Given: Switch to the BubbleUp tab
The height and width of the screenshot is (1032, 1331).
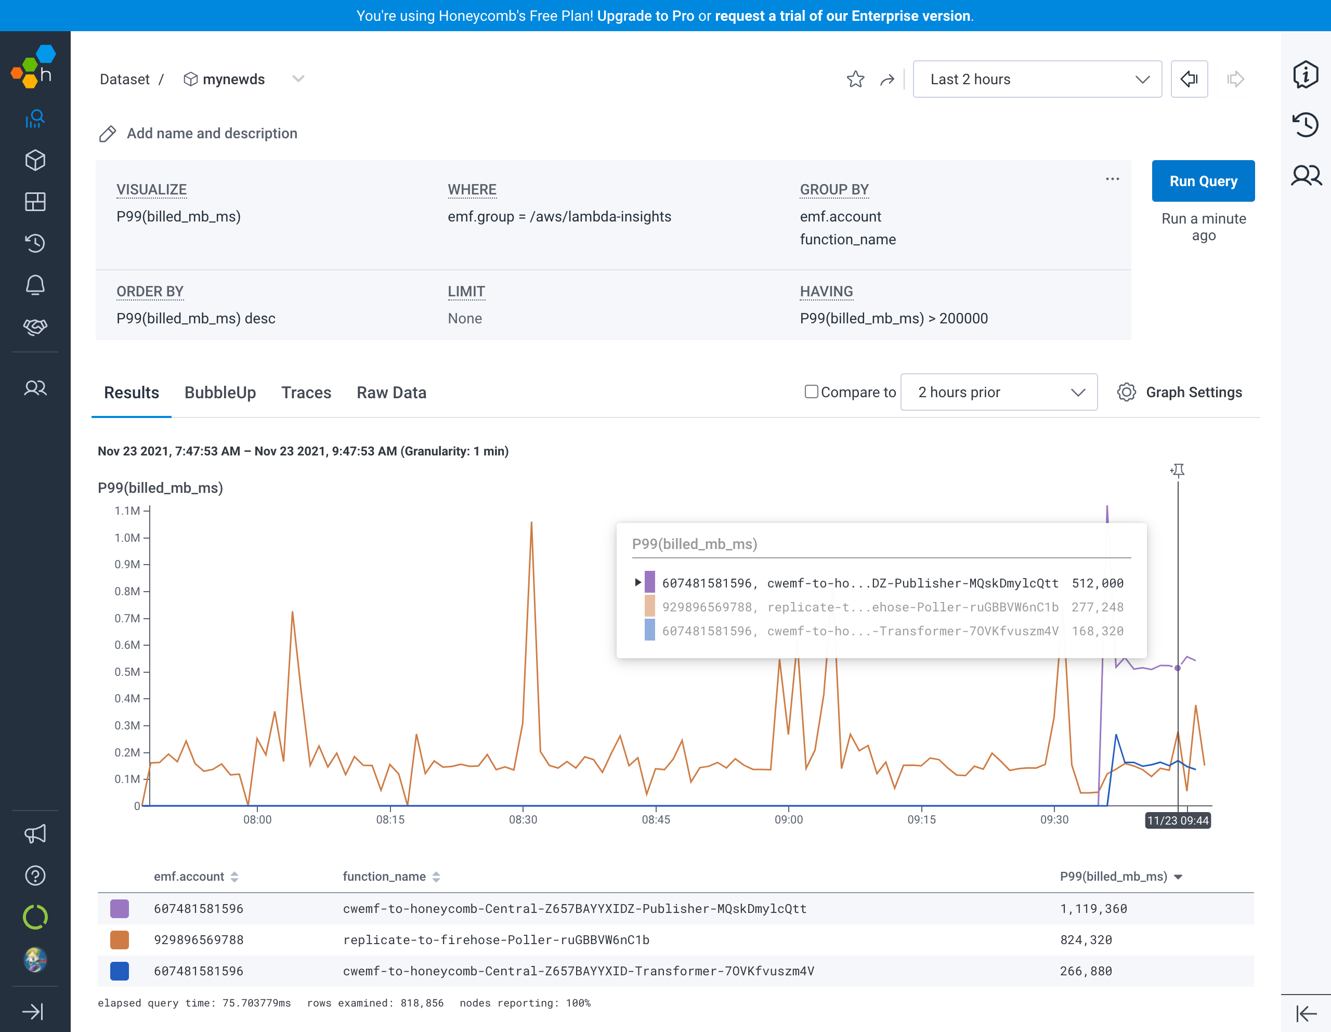Looking at the screenshot, I should [x=220, y=393].
